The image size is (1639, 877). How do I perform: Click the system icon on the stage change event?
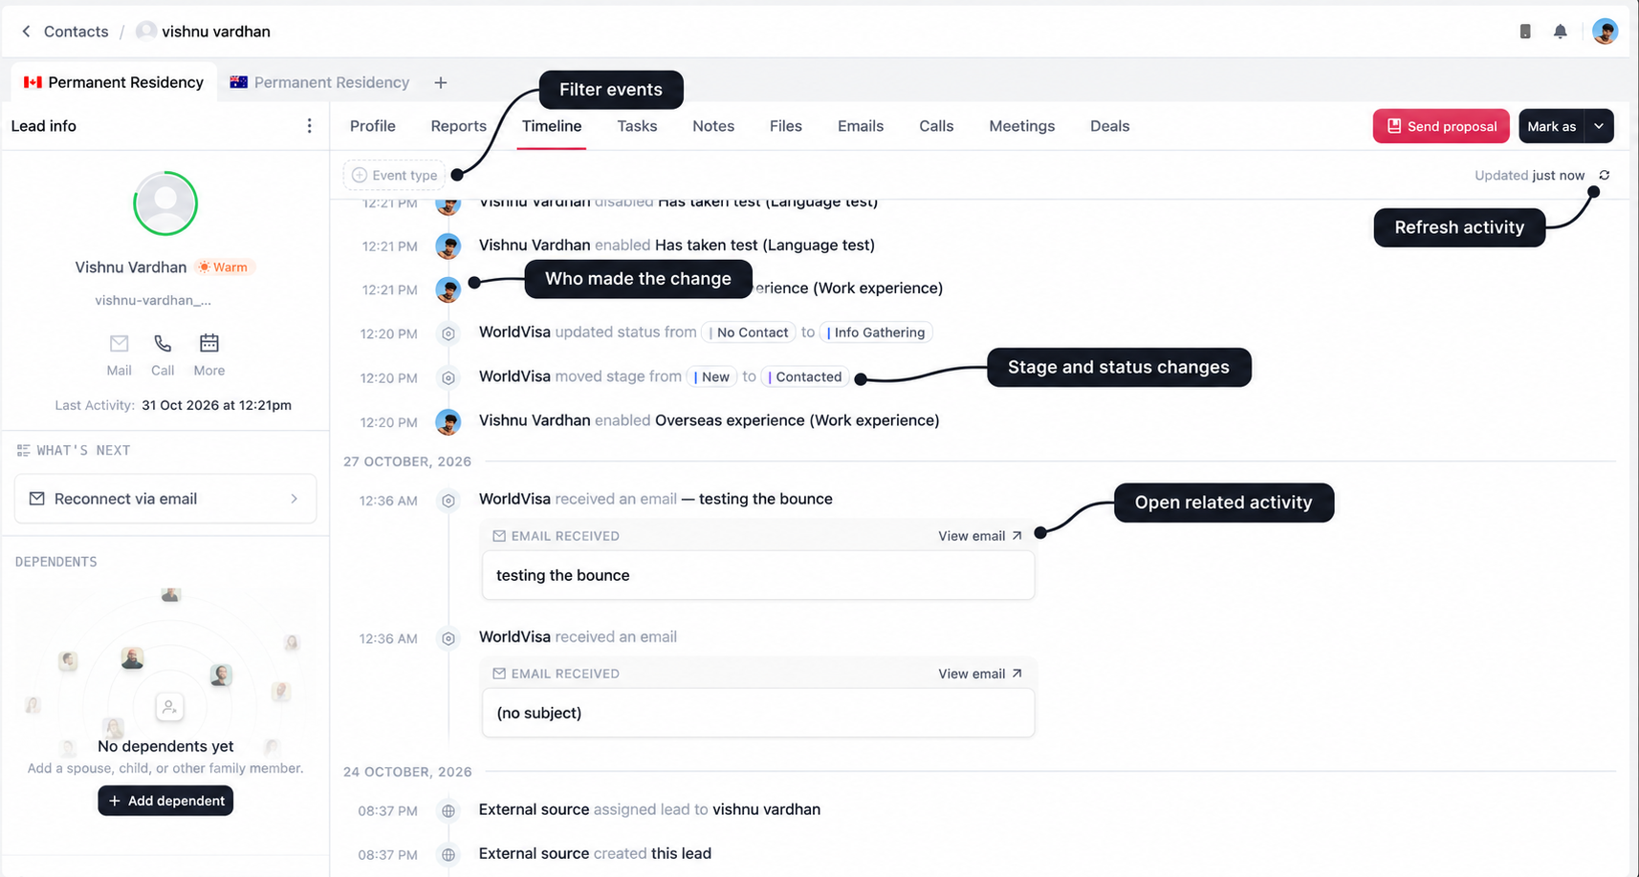tap(448, 377)
